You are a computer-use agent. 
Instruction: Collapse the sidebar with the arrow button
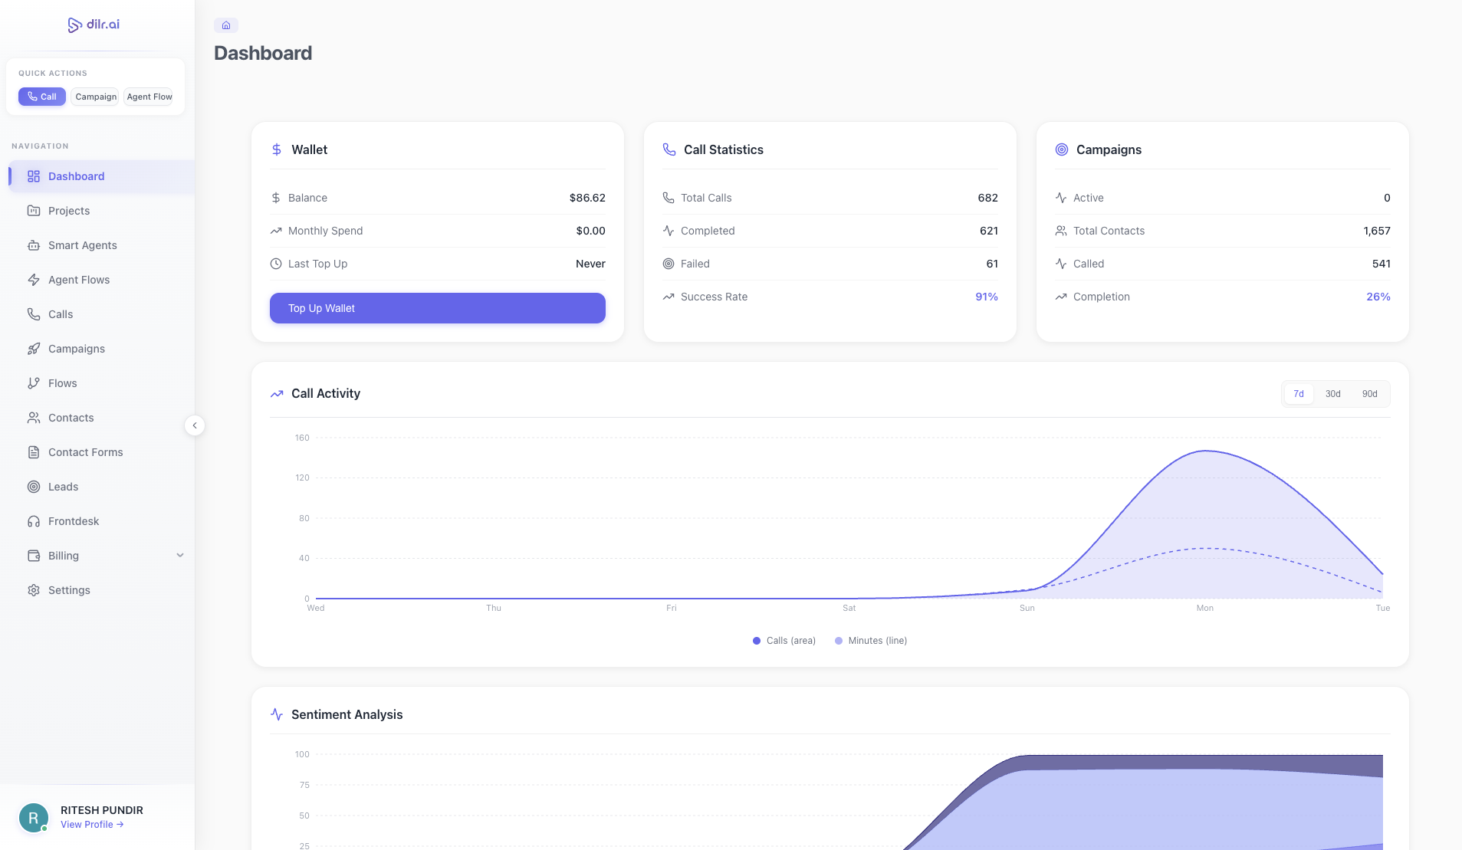[195, 425]
